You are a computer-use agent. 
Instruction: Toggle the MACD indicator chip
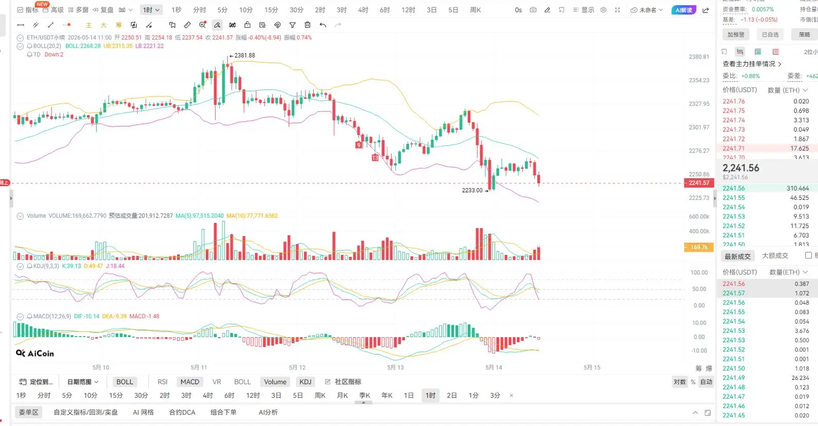point(190,382)
